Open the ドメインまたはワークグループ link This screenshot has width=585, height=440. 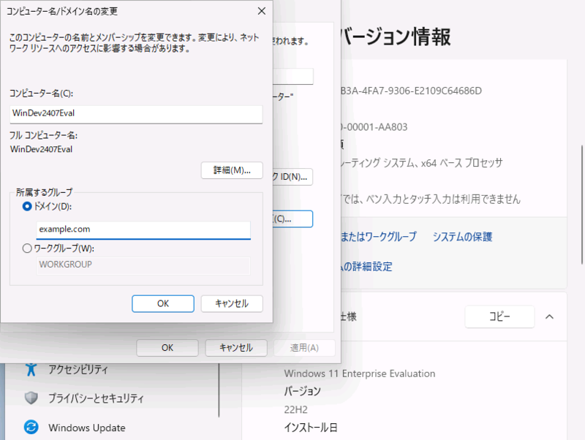click(x=378, y=237)
